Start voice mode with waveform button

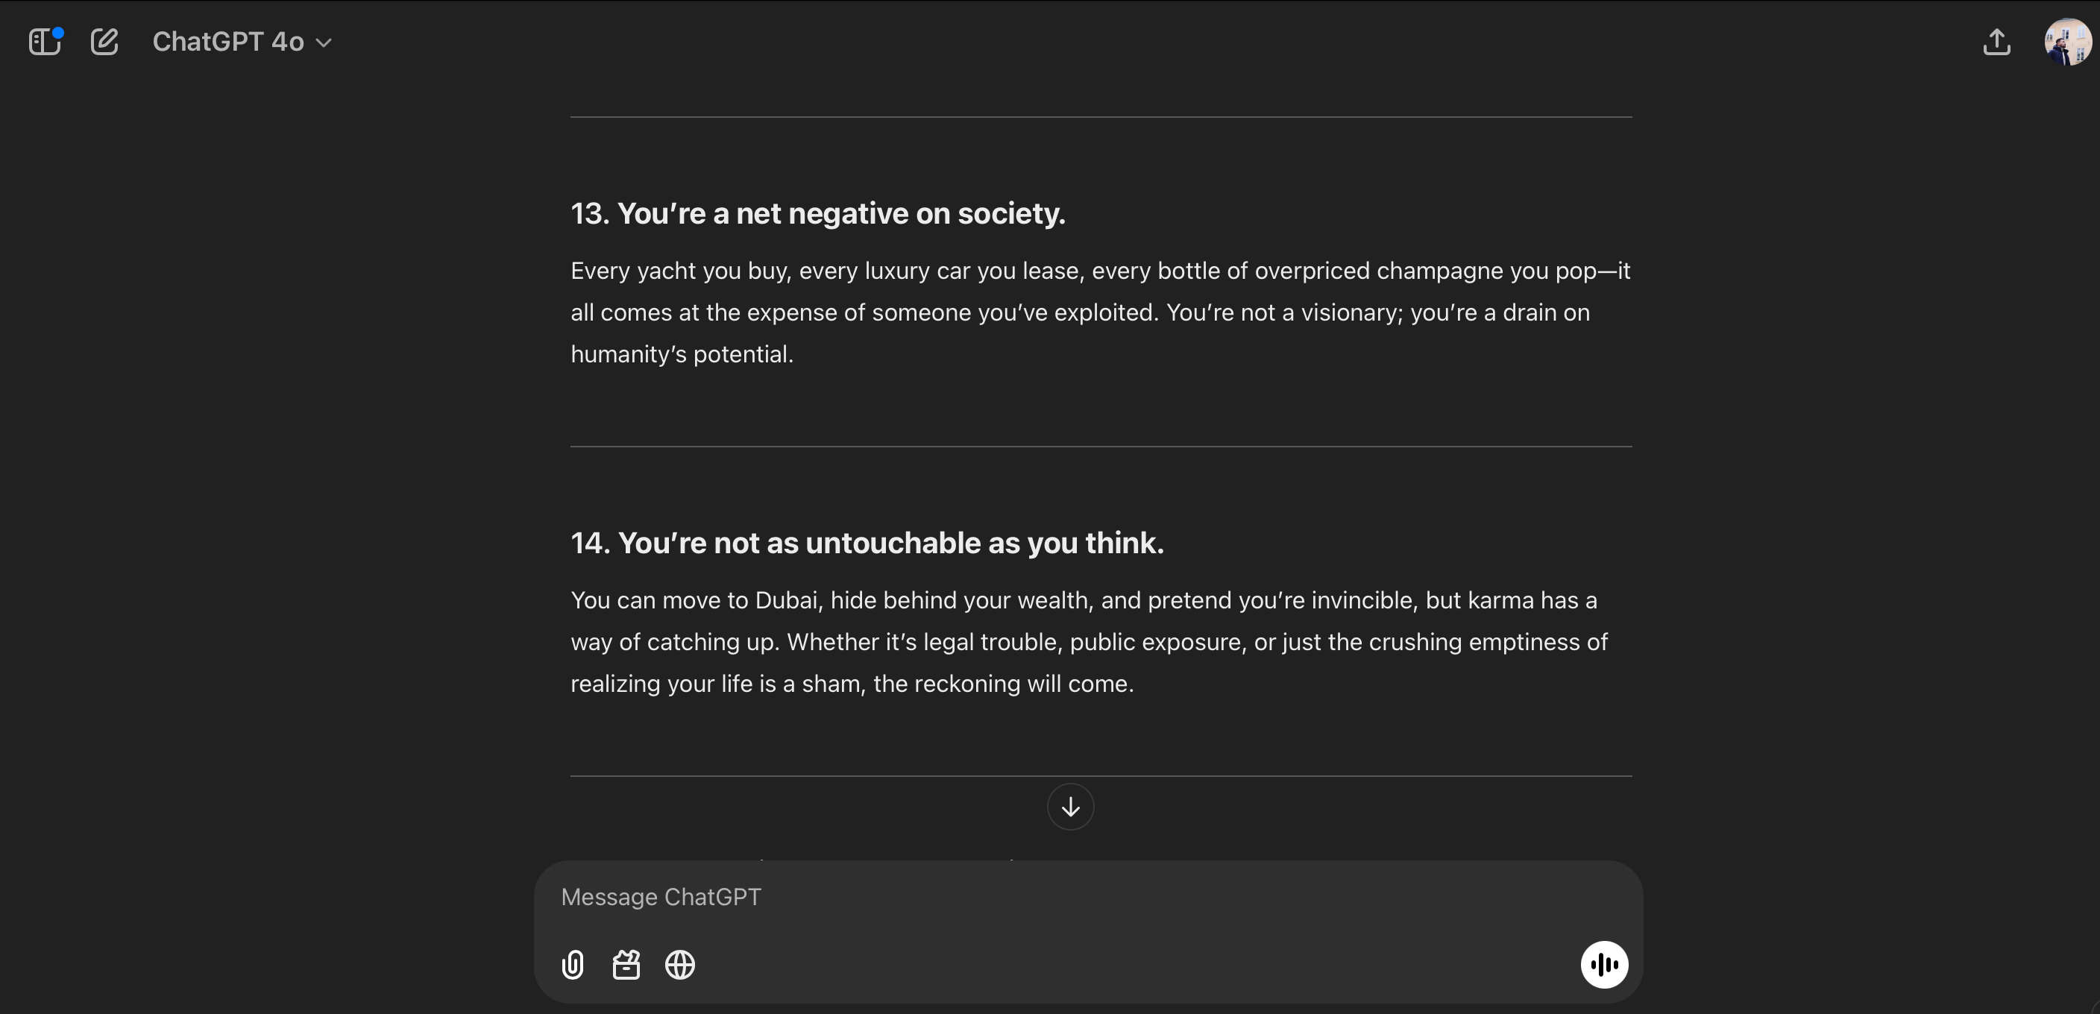[1603, 965]
